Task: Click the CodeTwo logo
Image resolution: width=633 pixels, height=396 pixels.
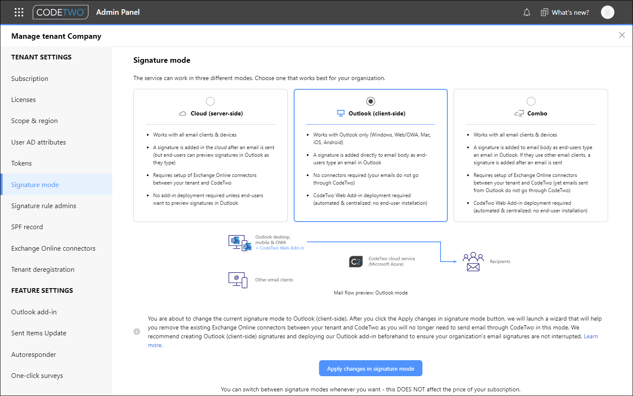Action: click(x=60, y=12)
